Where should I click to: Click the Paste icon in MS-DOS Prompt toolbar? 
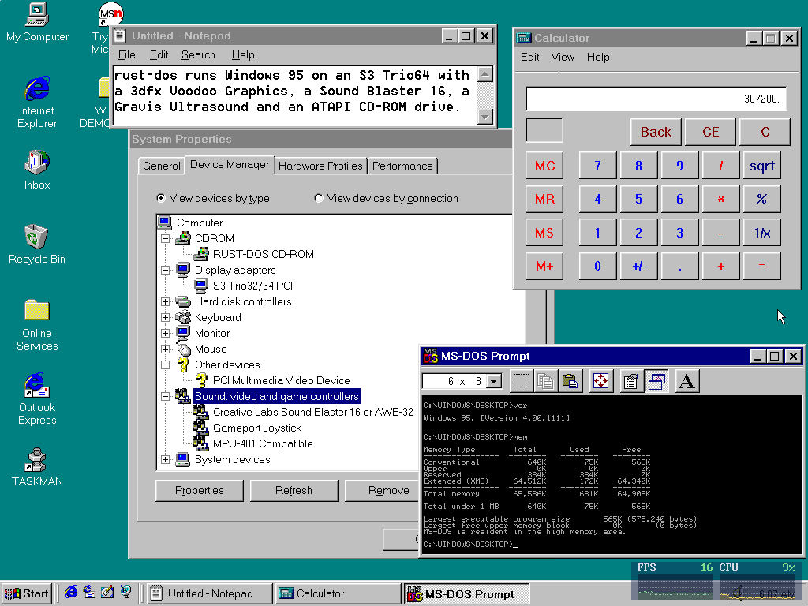coord(570,381)
